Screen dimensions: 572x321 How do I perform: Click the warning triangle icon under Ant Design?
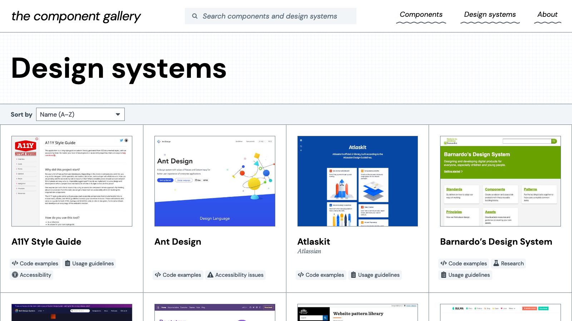pos(210,275)
